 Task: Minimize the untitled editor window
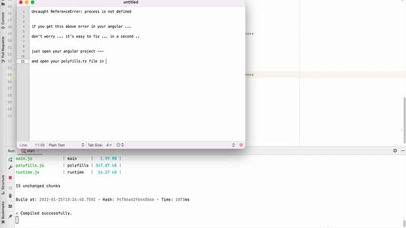pos(27,2)
